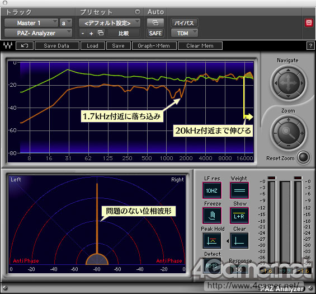Click the Save button
Viewport: 316px width, 294px height.
[119, 46]
